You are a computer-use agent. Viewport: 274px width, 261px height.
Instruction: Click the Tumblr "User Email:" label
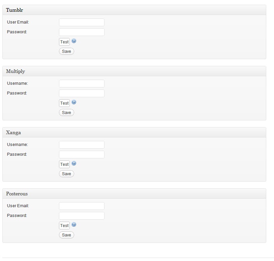(18, 22)
